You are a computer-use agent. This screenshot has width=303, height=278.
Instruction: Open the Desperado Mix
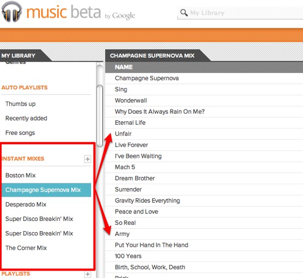26,204
